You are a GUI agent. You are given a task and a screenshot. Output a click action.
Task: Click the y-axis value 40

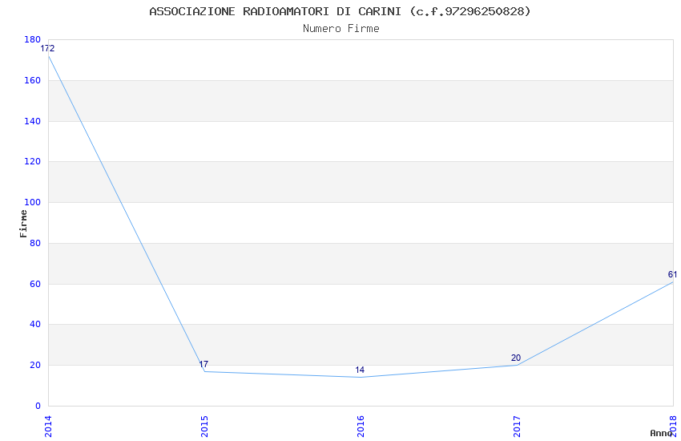35,324
